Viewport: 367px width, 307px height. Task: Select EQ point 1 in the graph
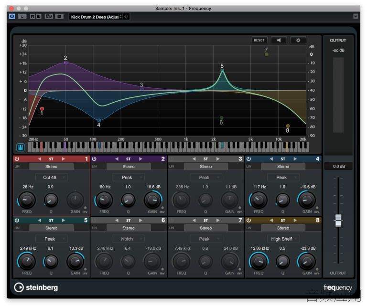42,109
